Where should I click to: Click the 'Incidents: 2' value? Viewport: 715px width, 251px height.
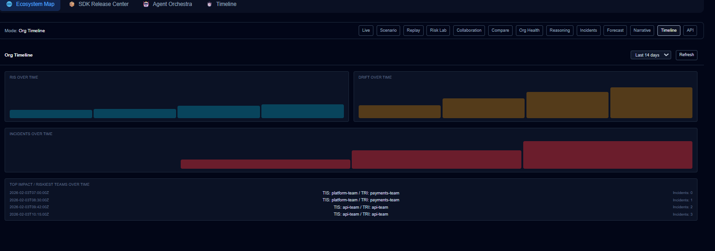[683, 207]
